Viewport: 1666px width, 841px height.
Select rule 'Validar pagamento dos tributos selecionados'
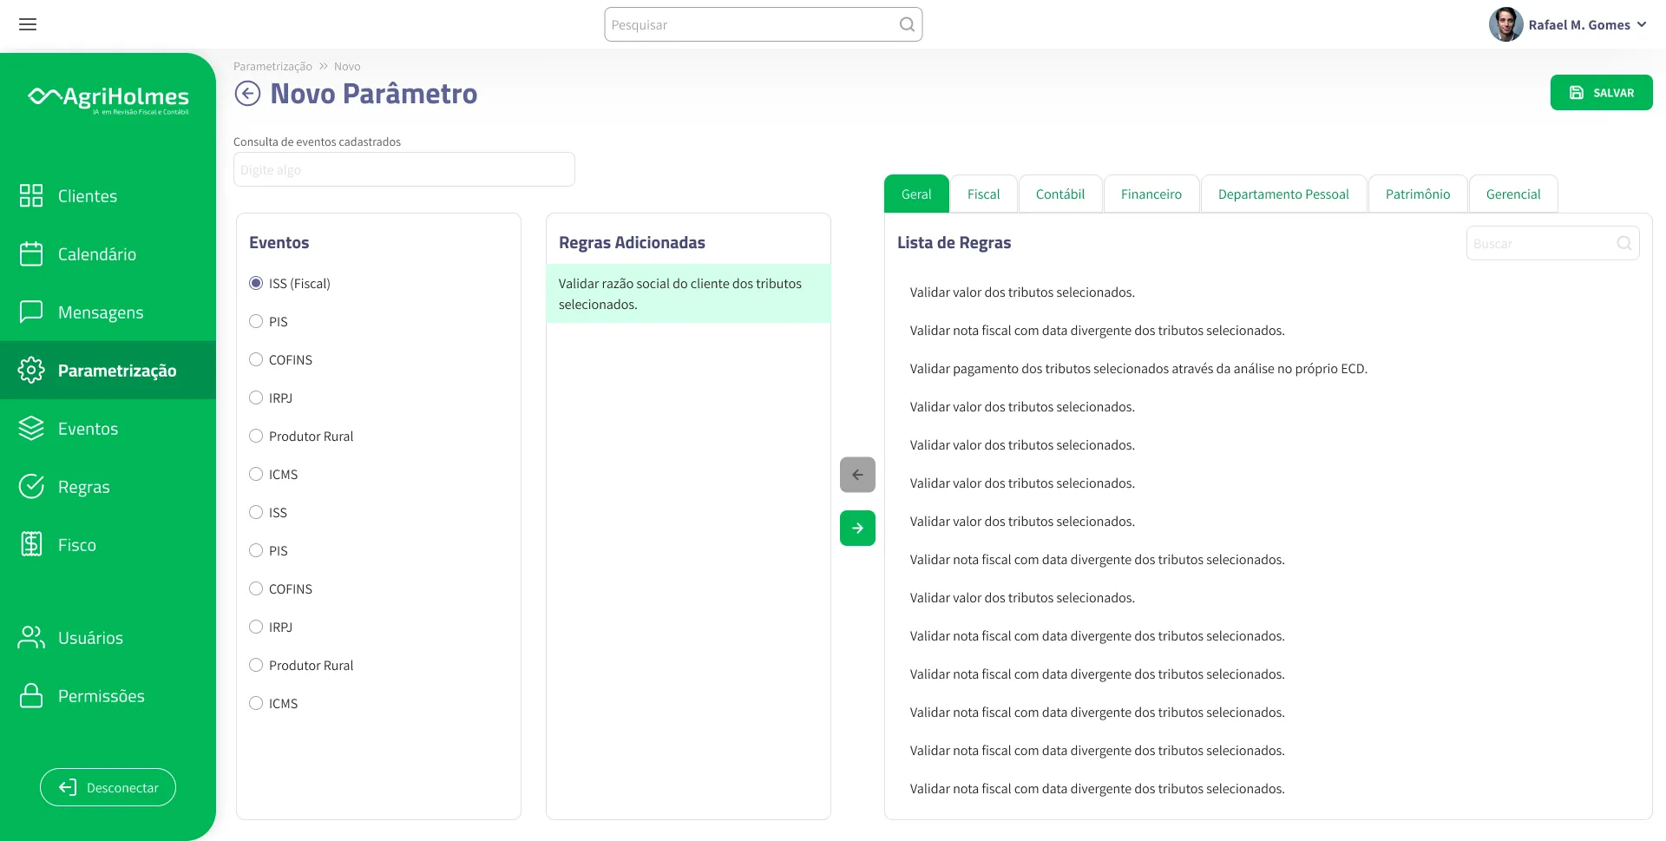(1138, 368)
